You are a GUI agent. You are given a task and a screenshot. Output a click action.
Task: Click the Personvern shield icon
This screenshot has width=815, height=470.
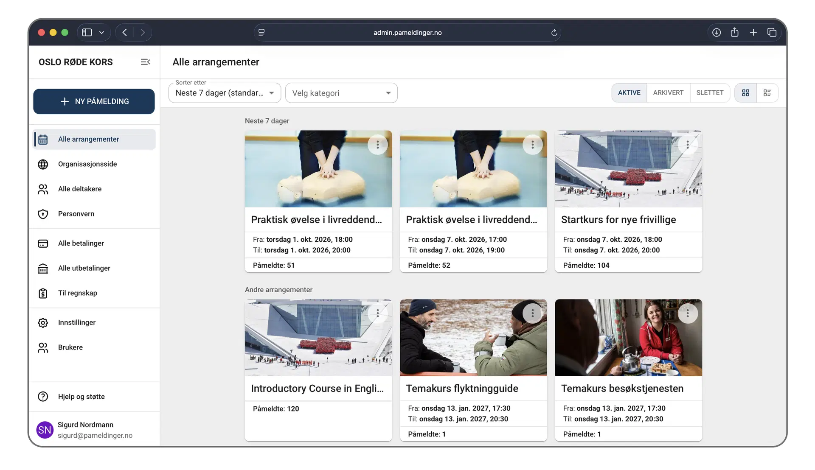coord(43,214)
